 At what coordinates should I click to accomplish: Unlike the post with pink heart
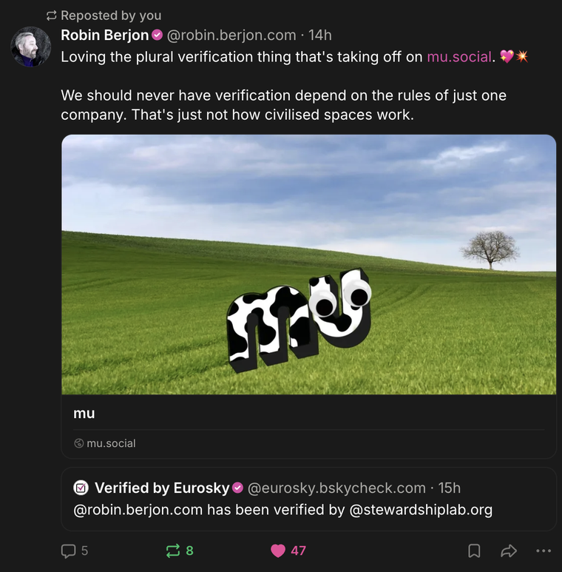(x=278, y=551)
